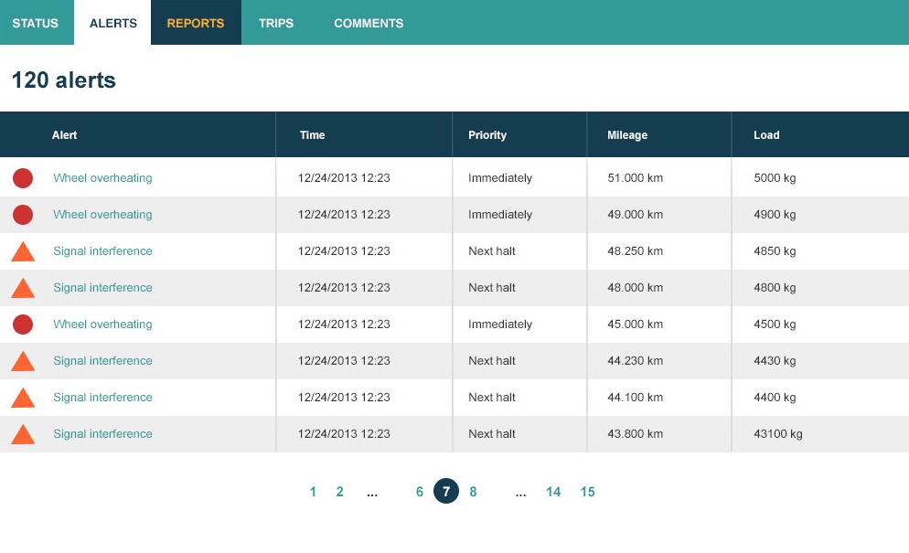Viewport: 909px width, 553px height.
Task: Click ellipsis between pages 2 and 6
Action: click(372, 494)
